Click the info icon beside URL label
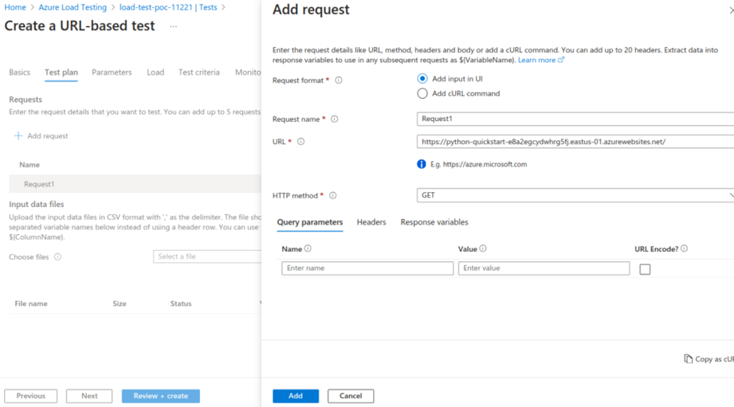This screenshot has height=407, width=734. (301, 142)
